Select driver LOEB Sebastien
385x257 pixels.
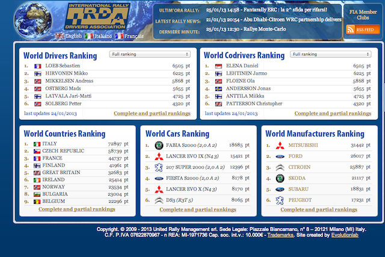[63, 66]
